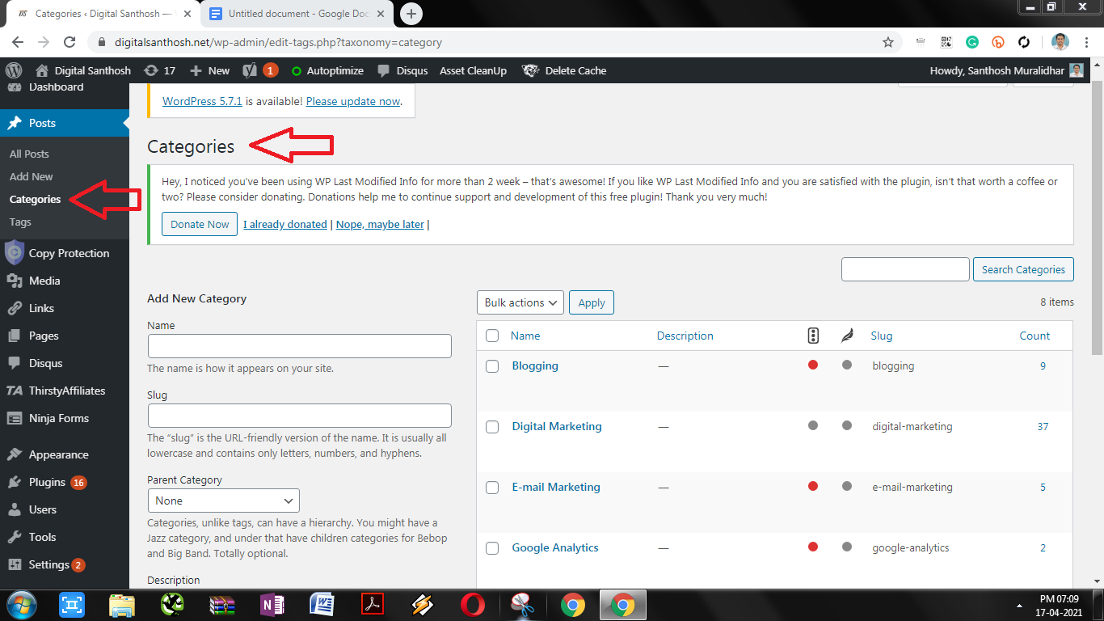Focus the category search box

click(x=905, y=269)
